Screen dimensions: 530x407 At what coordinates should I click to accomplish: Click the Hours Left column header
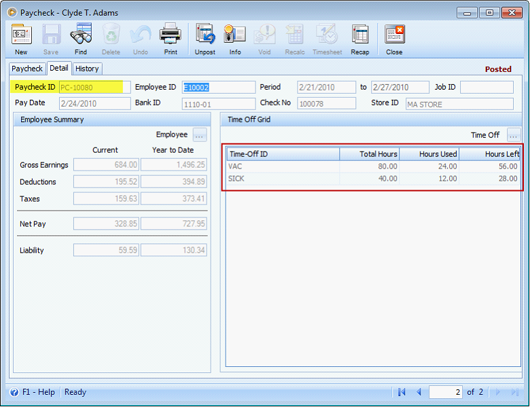pyautogui.click(x=490, y=154)
